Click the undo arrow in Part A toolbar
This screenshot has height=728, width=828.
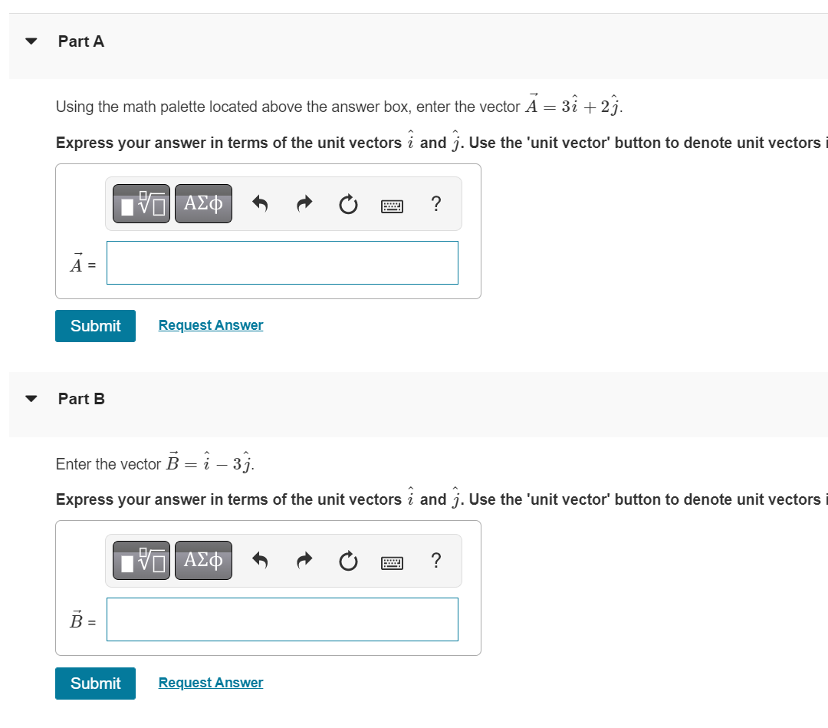(x=260, y=203)
